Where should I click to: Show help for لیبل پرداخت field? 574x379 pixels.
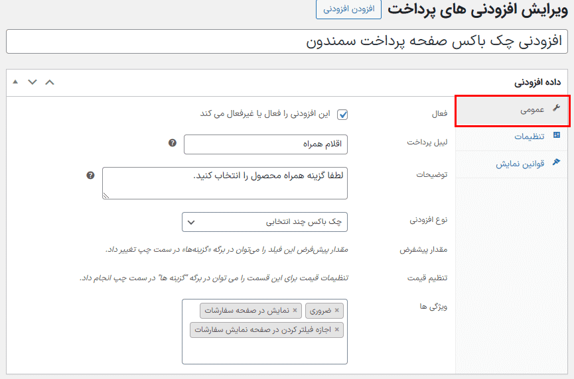(x=173, y=143)
